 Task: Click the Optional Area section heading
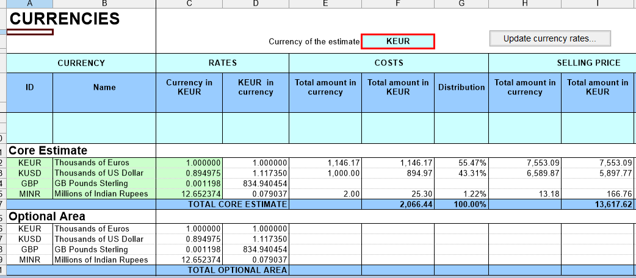[x=47, y=216]
